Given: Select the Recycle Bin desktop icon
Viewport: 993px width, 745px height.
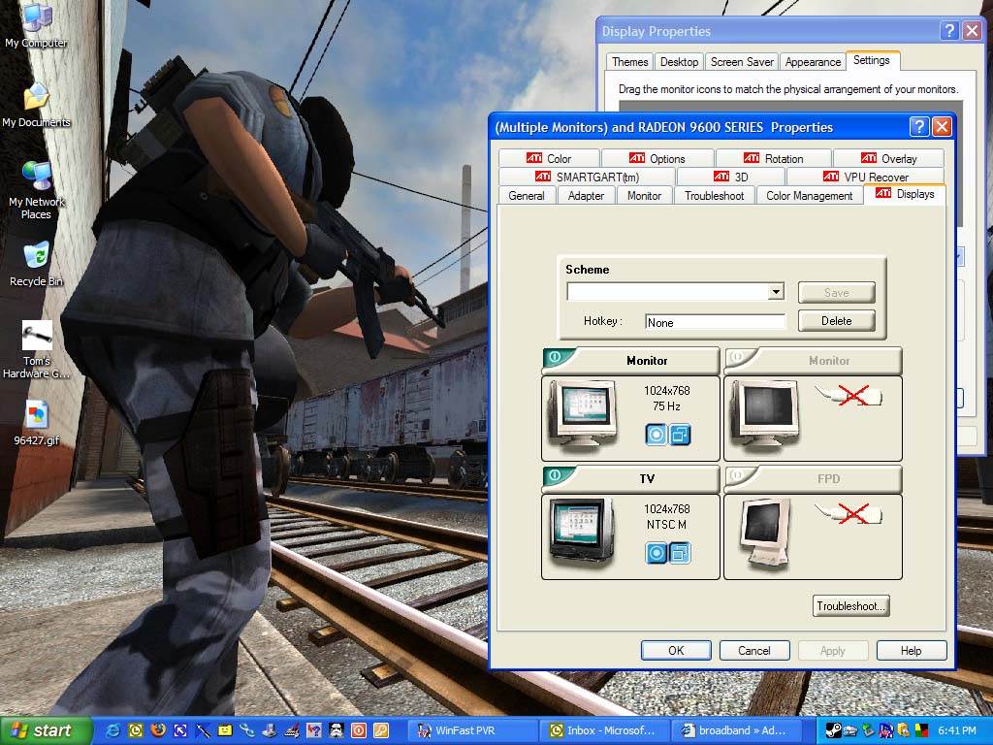Looking at the screenshot, I should [x=36, y=264].
